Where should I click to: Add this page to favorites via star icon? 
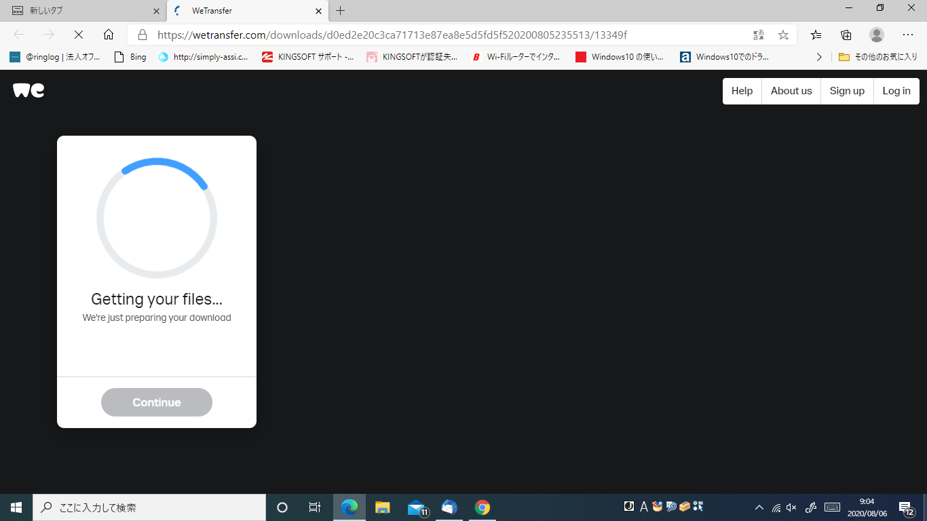[x=783, y=35]
